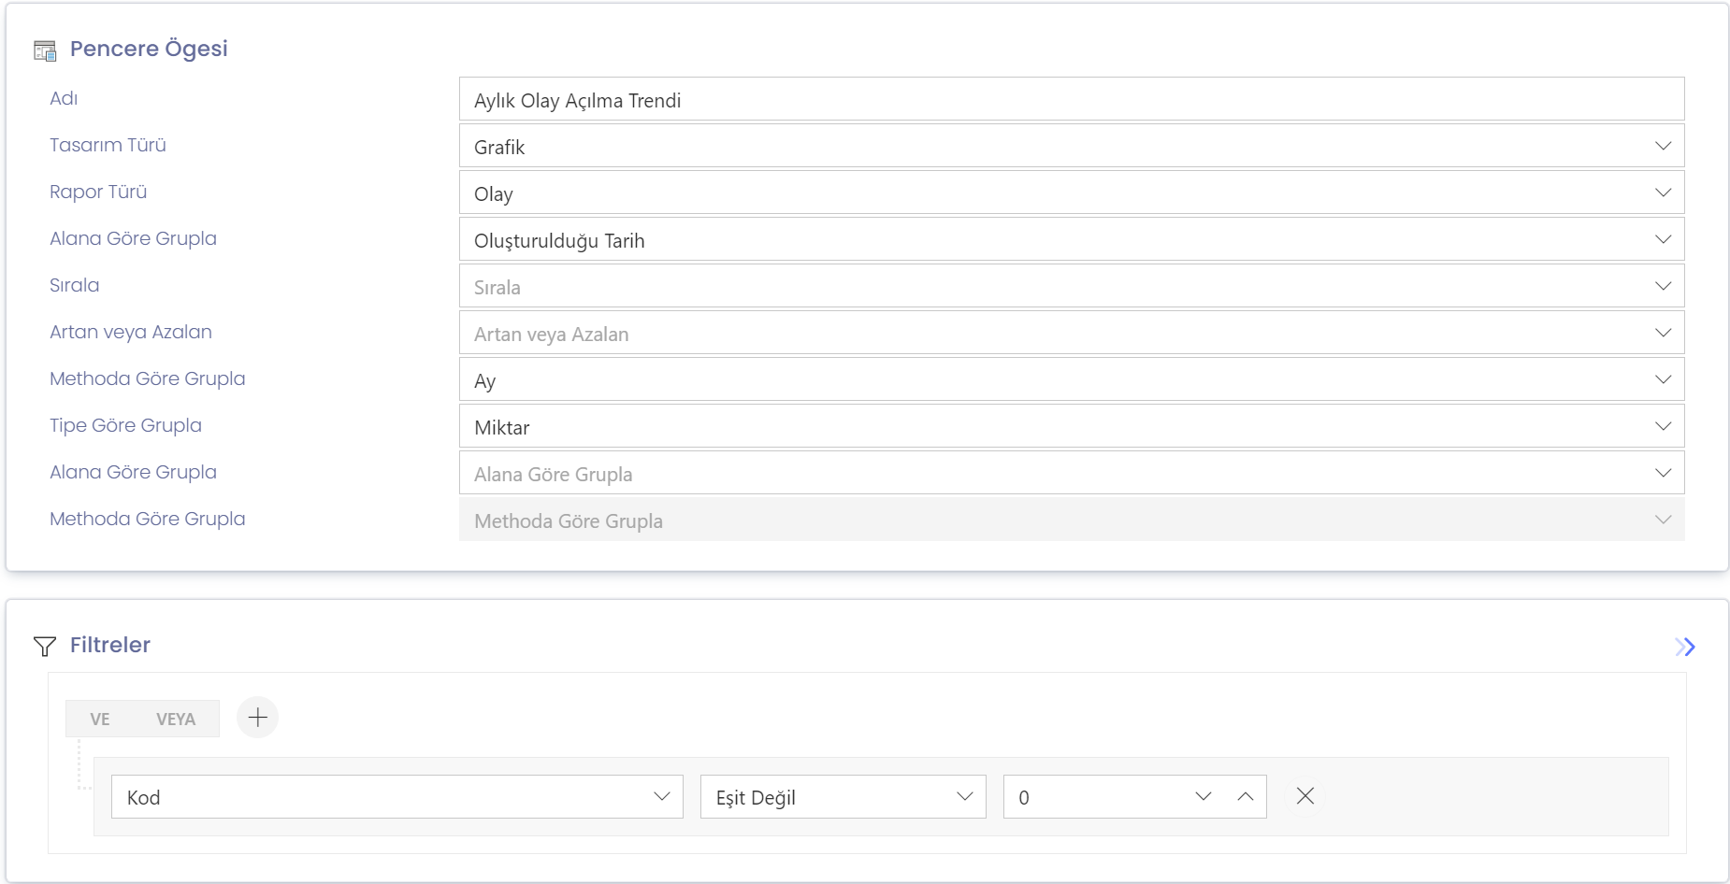The height and width of the screenshot is (884, 1730).
Task: Remove the Kod filter row
Action: 1305,796
